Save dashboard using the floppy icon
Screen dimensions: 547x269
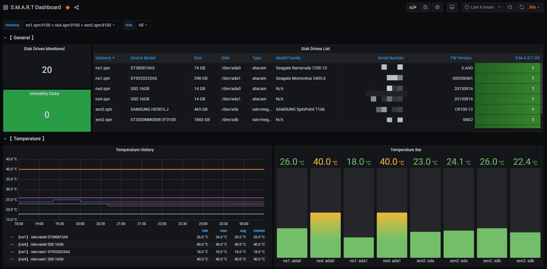point(426,7)
